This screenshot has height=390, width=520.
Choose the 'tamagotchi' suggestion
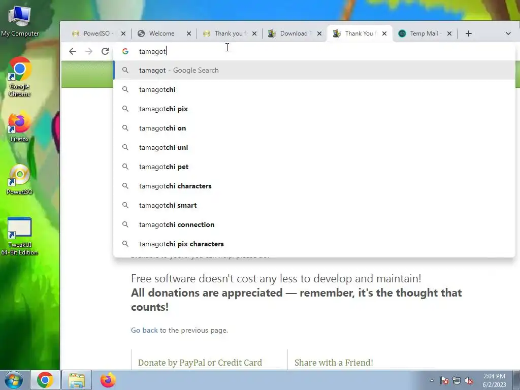point(314,89)
